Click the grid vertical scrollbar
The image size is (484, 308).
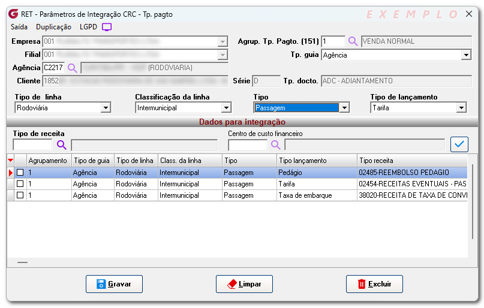tap(472, 201)
